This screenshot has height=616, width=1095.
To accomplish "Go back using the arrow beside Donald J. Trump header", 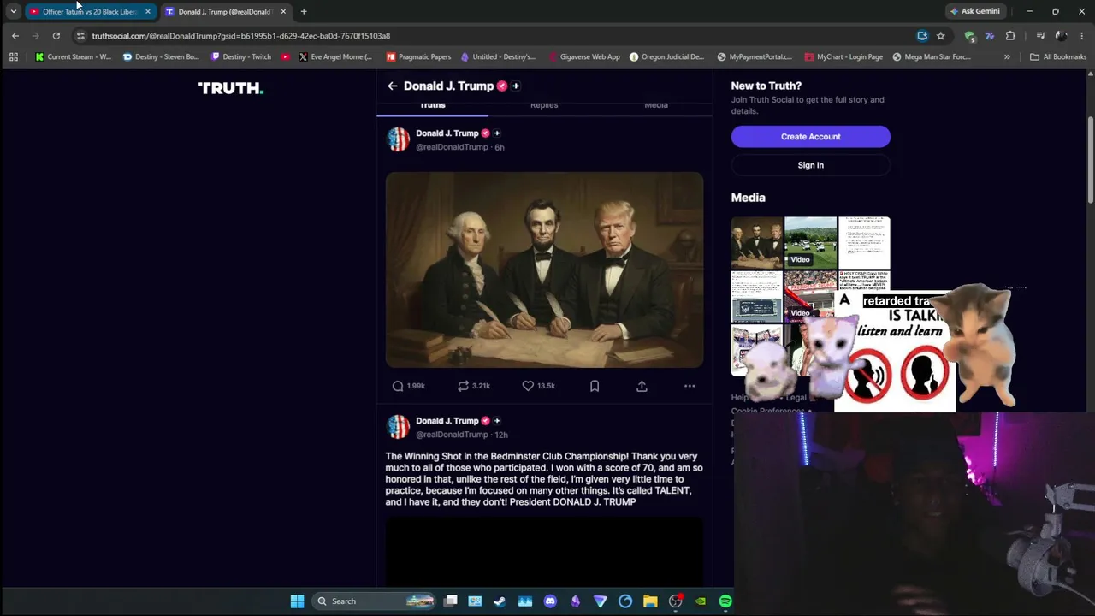I will 392,86.
